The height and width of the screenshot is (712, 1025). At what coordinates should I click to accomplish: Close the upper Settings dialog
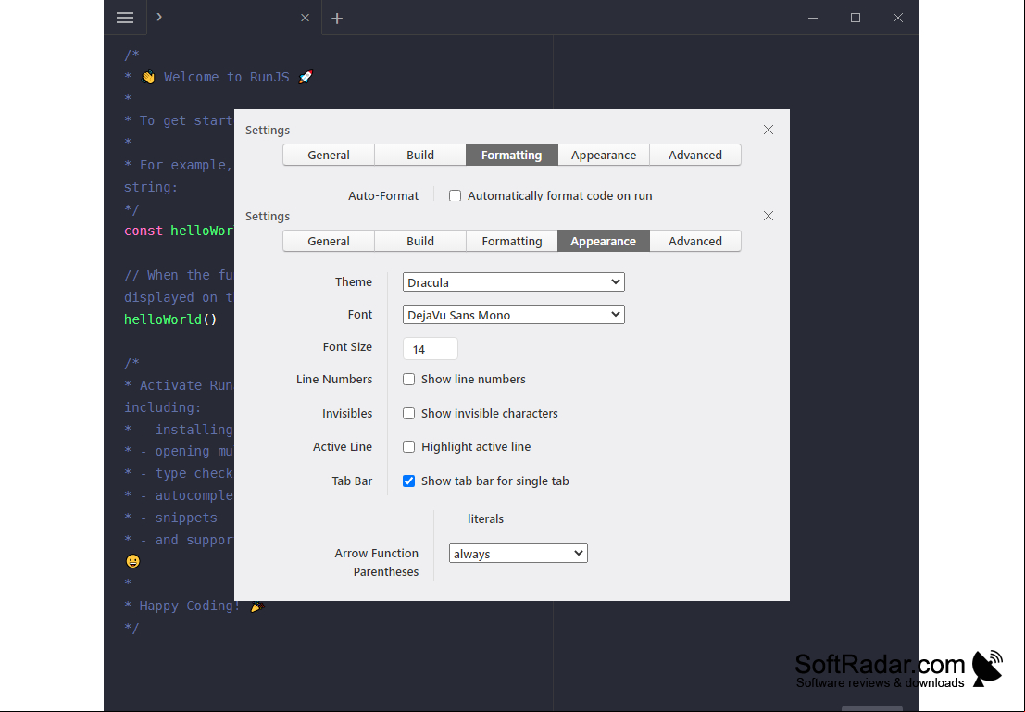[x=769, y=130]
